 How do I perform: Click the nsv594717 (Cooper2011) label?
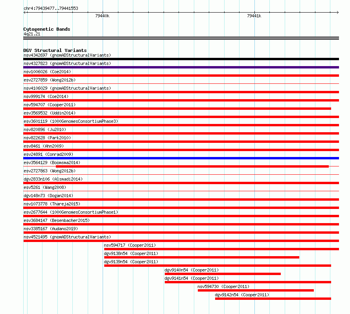click(130, 245)
